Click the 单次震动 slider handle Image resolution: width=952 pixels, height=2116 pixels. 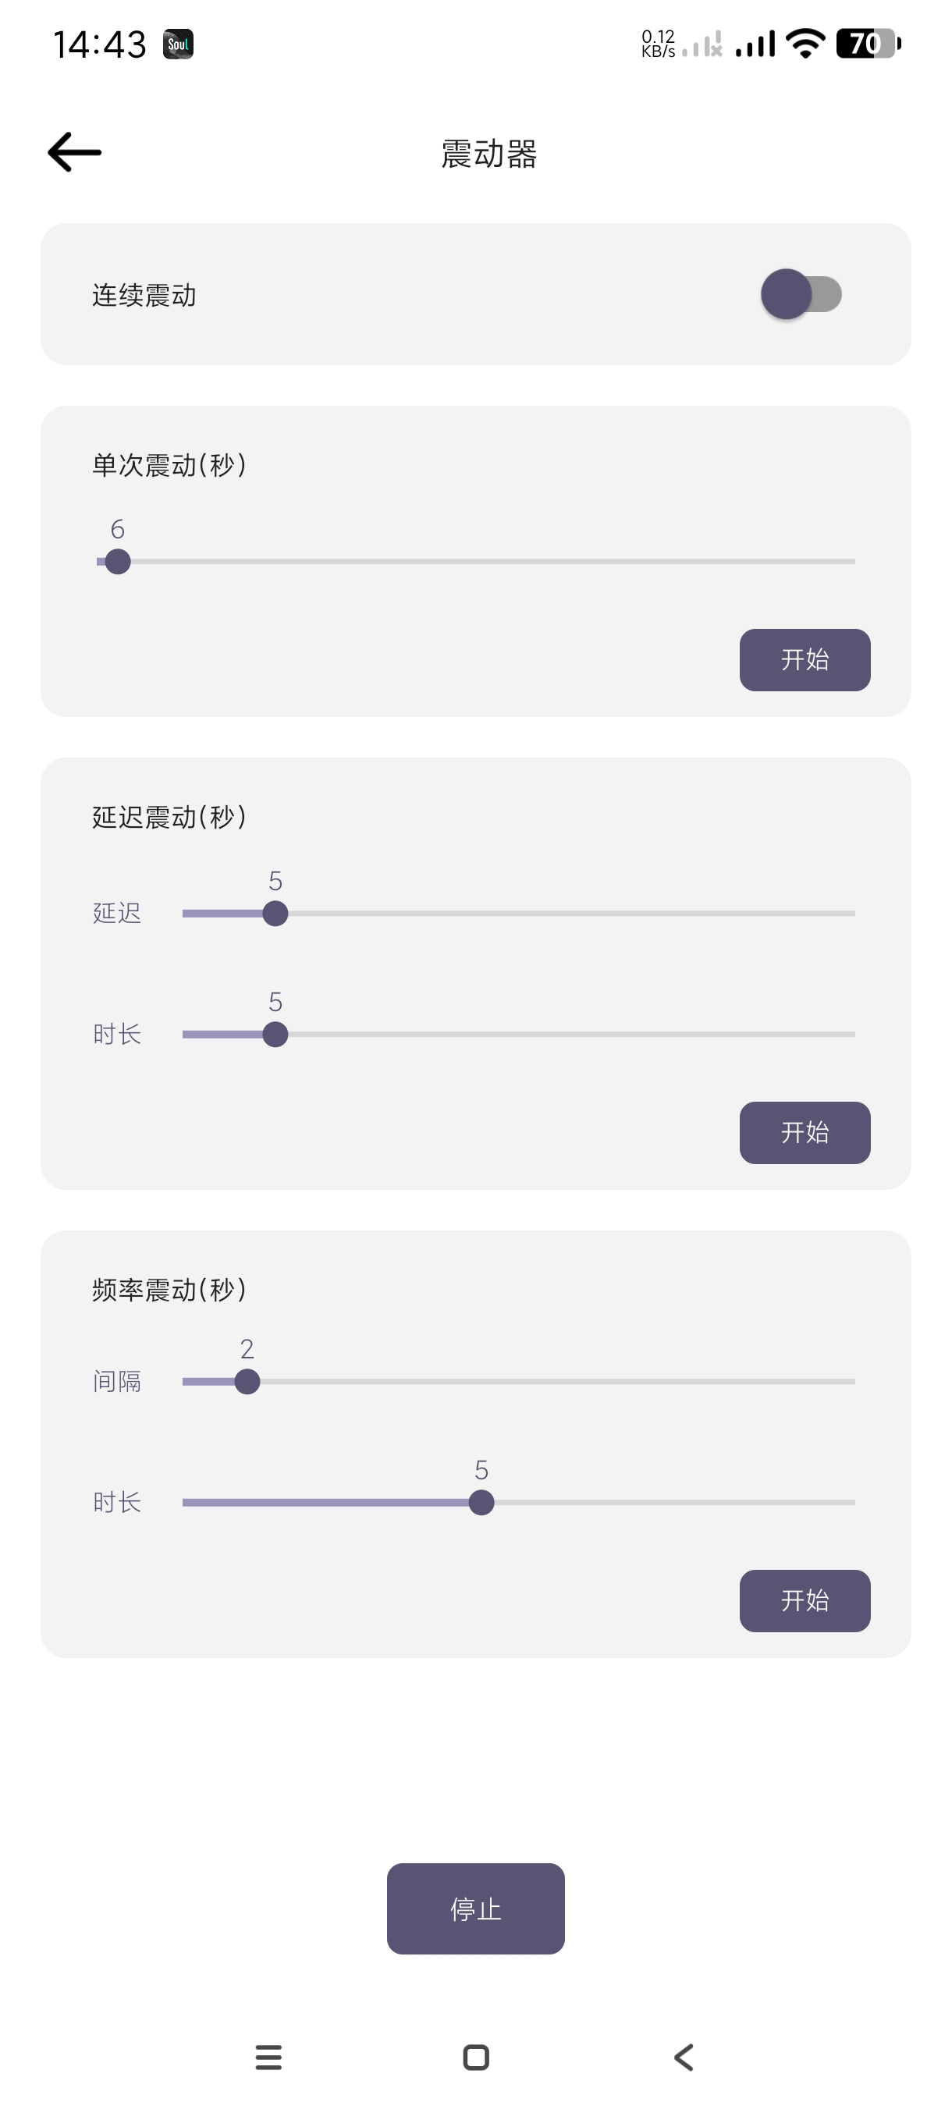click(x=118, y=562)
